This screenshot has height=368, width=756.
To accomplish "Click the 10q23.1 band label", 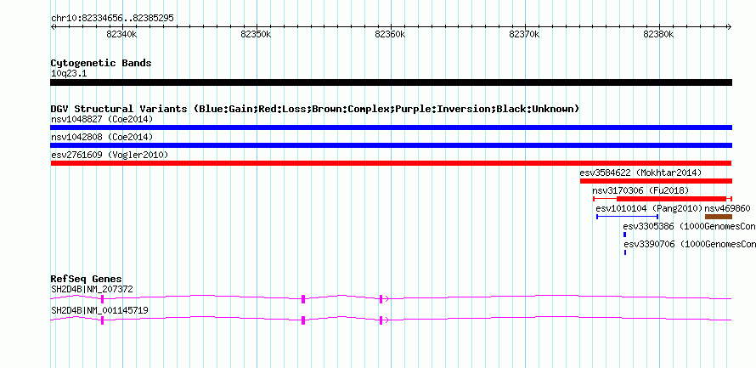I will point(69,74).
